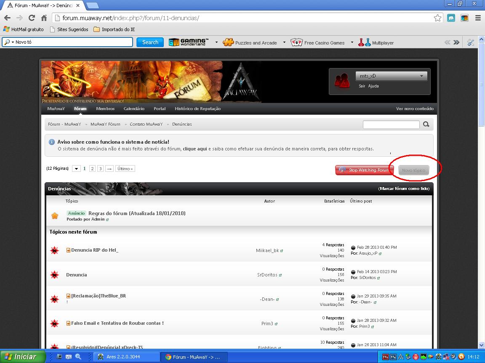This screenshot has height=363, width=485.
Task: Click the browser reload icon
Action: (x=32, y=18)
